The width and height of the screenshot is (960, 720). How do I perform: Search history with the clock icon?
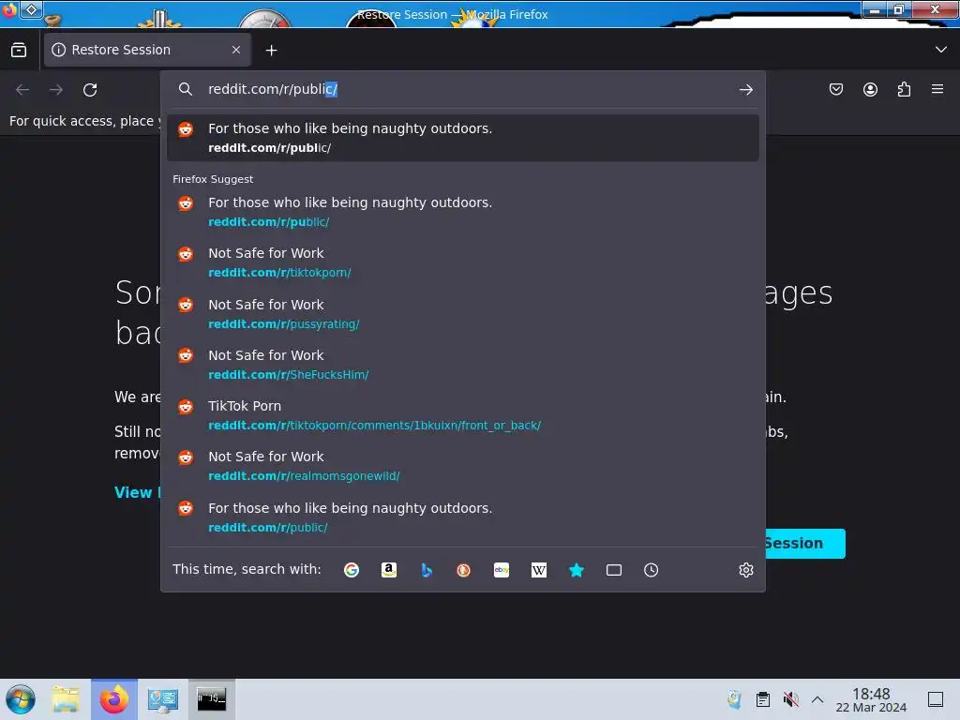(651, 570)
